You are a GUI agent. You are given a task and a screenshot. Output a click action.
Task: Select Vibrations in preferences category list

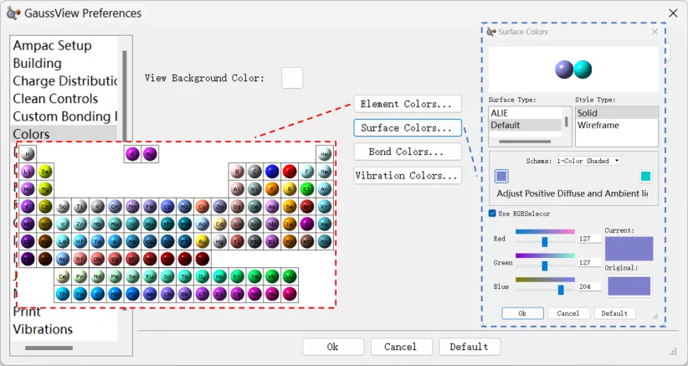43,329
